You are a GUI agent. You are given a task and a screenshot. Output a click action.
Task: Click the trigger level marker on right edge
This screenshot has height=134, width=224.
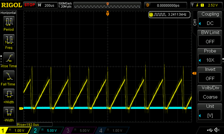tap(194, 73)
